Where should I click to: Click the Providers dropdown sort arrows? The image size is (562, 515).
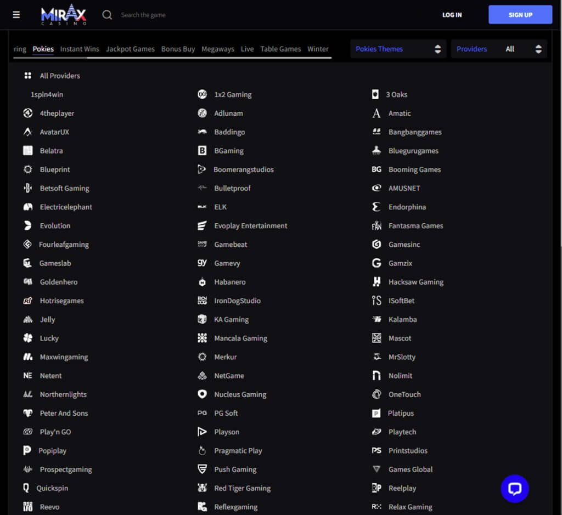(x=538, y=49)
